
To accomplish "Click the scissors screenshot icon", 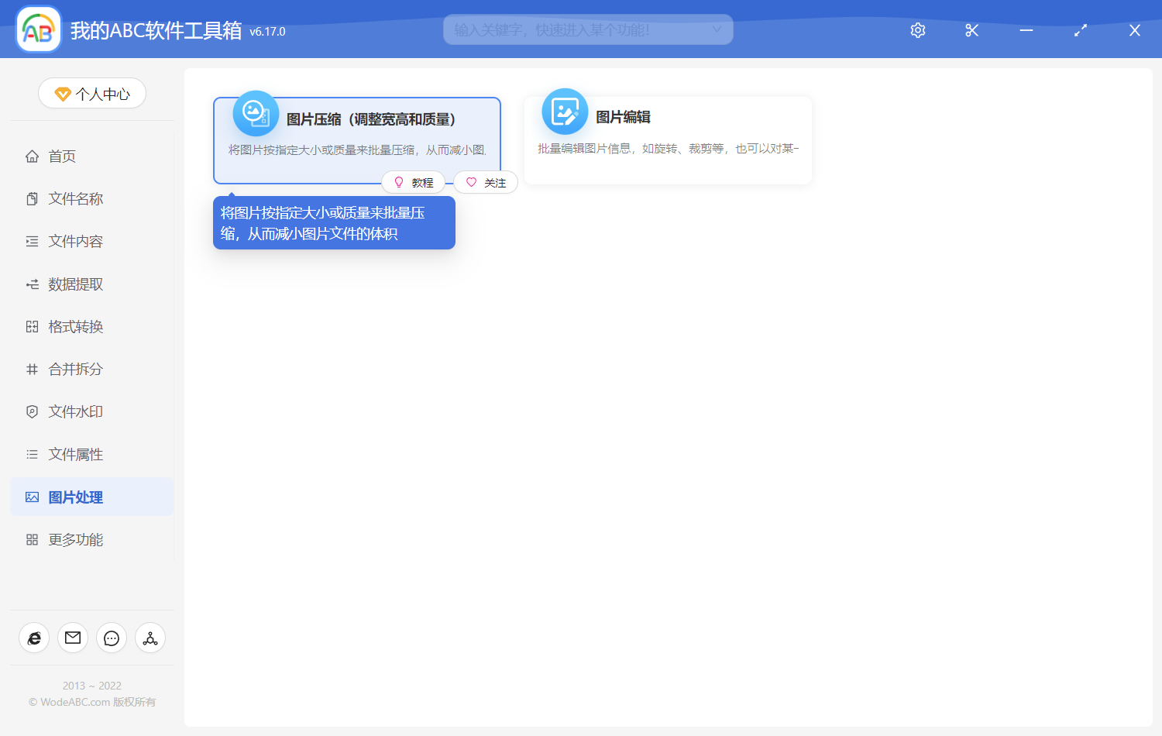I will [x=972, y=30].
